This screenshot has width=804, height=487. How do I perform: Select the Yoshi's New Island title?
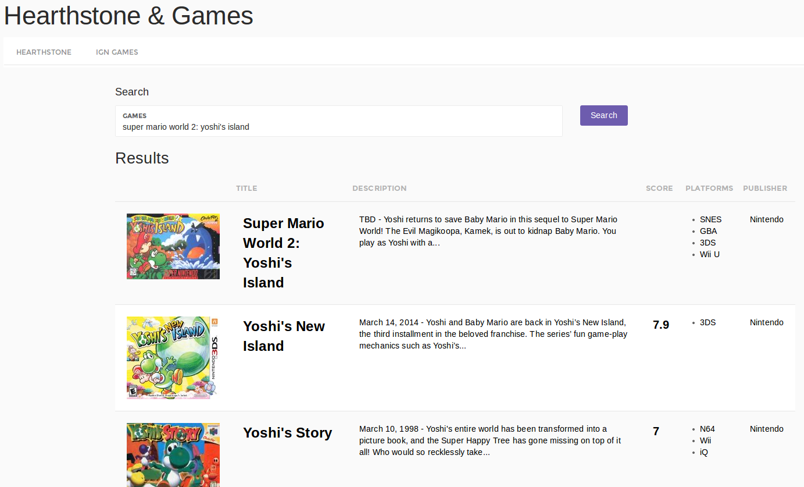tap(284, 336)
